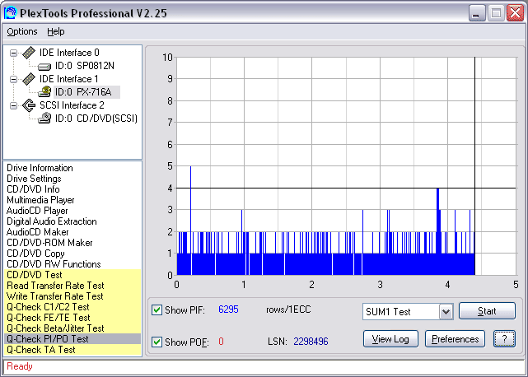Collapse the IDE Interface 0 node
528x377 pixels.
click(x=13, y=53)
